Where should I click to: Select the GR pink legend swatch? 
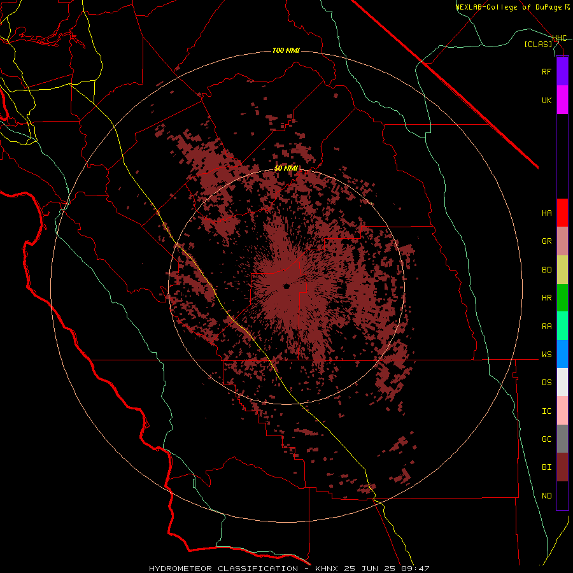coord(562,241)
